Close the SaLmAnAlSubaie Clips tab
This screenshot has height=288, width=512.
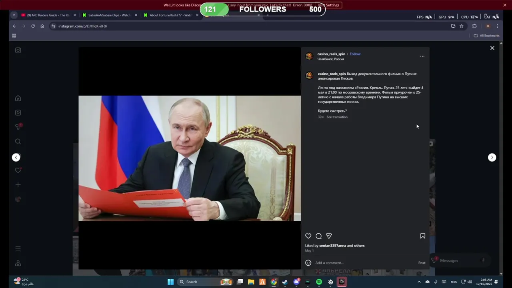136,15
